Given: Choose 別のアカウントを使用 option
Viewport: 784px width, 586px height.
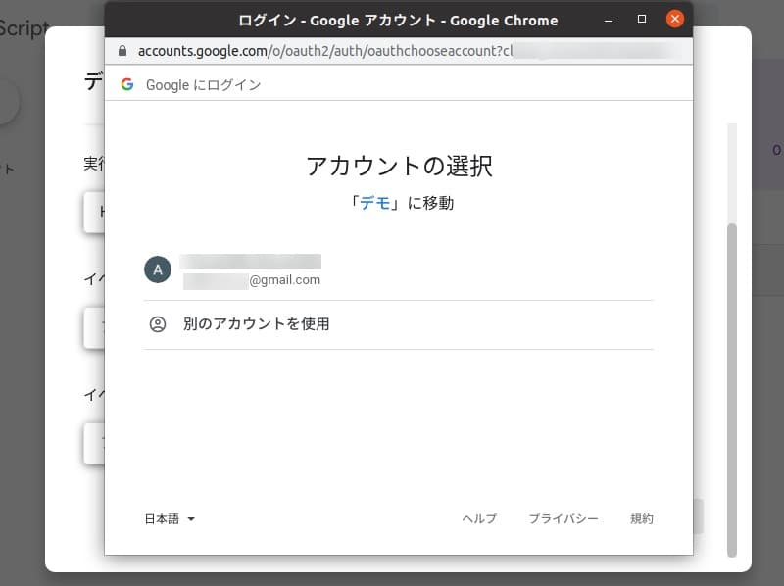Looking at the screenshot, I should coord(399,324).
